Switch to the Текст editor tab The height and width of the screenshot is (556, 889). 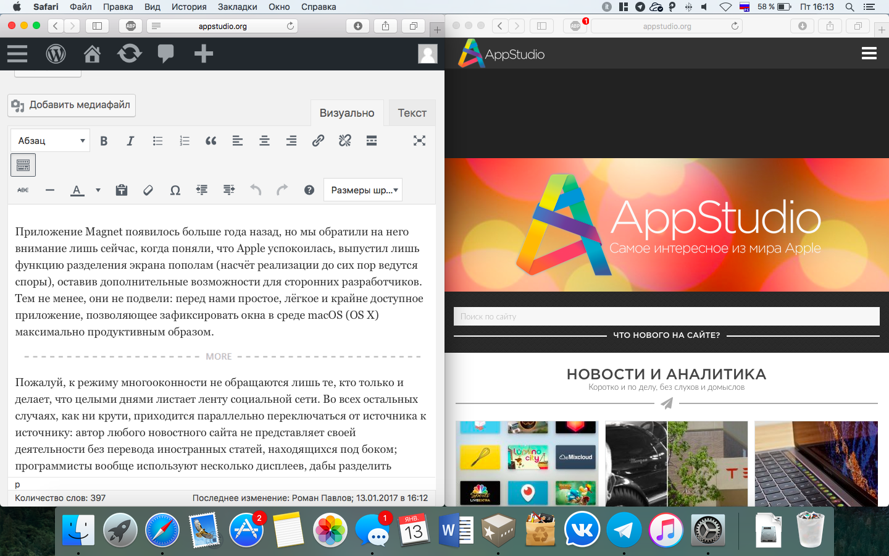point(412,113)
